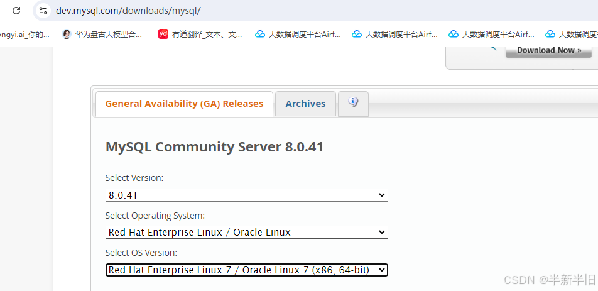The height and width of the screenshot is (291, 598).
Task: Open the first 大数据调度平台Airf... bookmark
Action: pyautogui.click(x=298, y=35)
